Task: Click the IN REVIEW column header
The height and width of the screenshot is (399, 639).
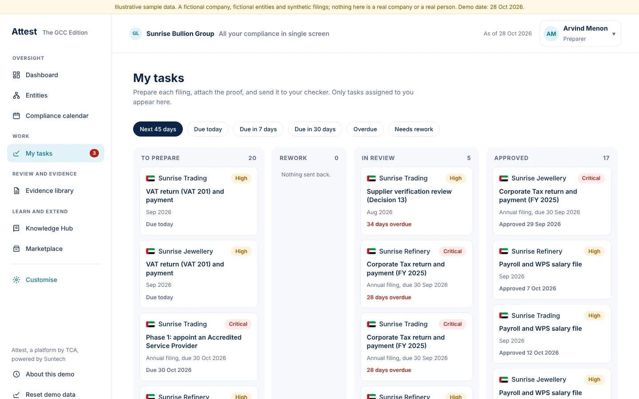Action: click(378, 158)
